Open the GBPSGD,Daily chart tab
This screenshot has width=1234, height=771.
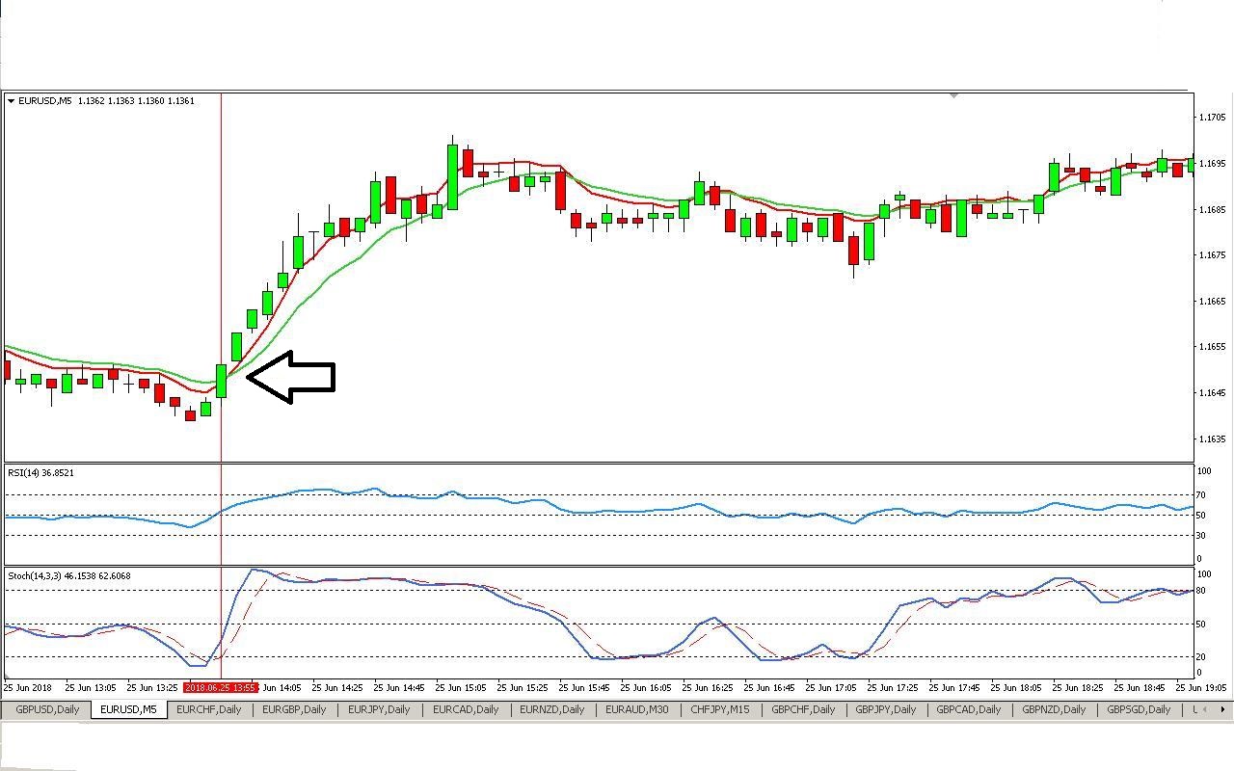1139,709
